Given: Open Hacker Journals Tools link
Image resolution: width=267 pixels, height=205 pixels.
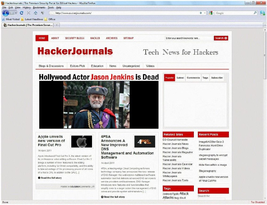Looking at the screenshot, I should click(x=175, y=180).
